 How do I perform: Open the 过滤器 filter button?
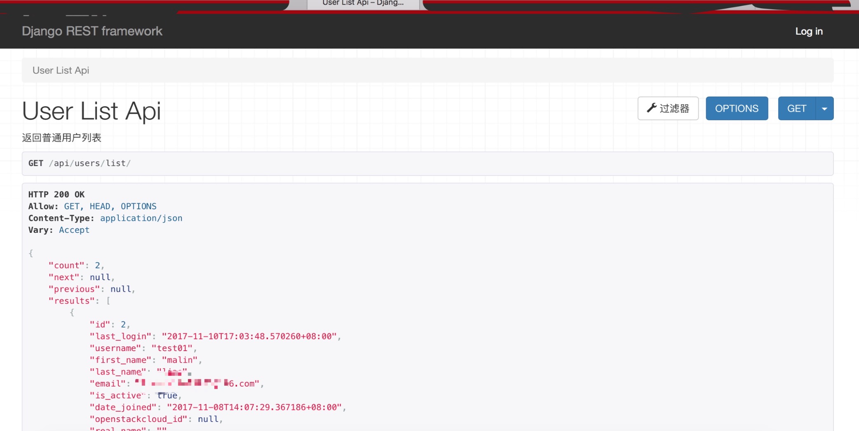[668, 108]
